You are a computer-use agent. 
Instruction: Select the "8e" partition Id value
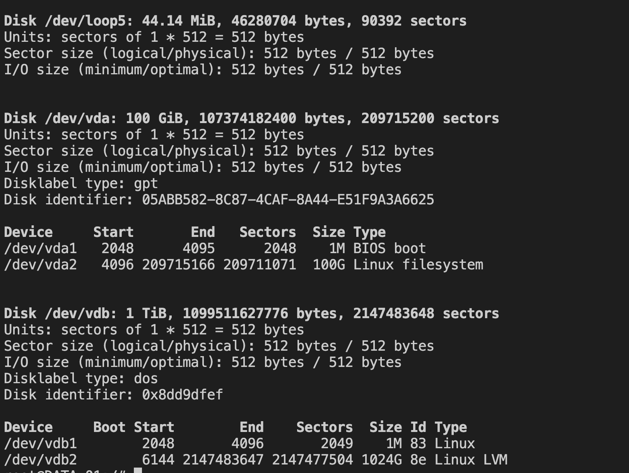click(418, 460)
